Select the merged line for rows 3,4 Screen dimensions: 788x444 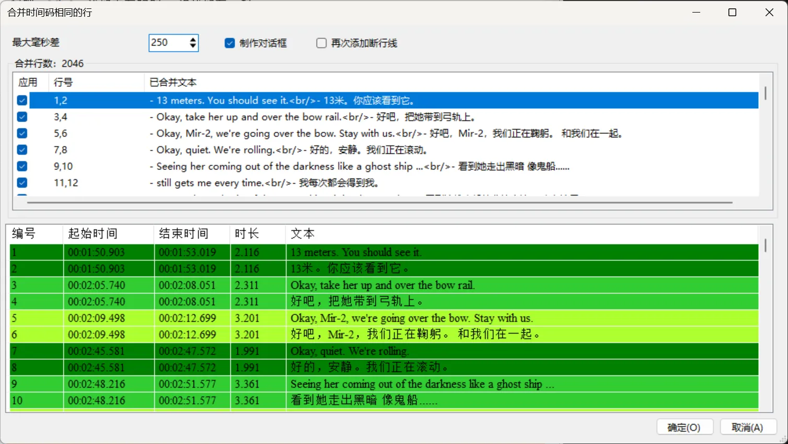314,117
